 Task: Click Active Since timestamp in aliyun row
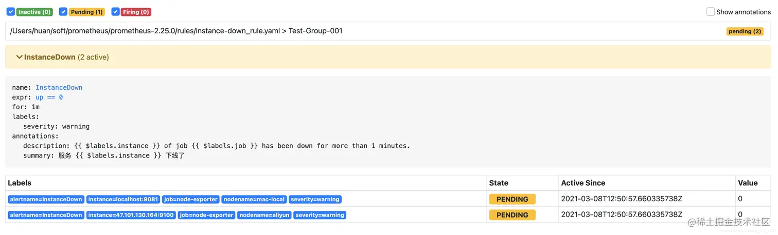[x=622, y=214]
